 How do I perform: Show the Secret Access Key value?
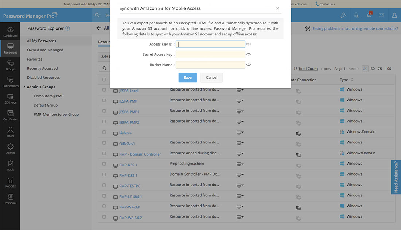[x=249, y=54]
